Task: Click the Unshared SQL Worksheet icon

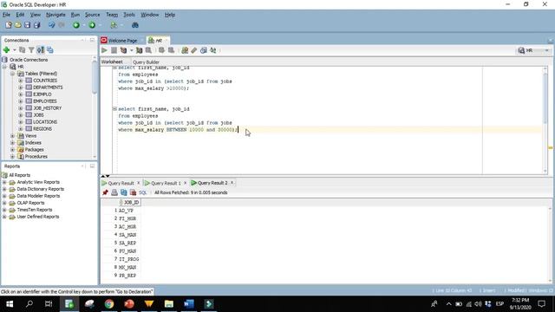Action: tap(185, 50)
